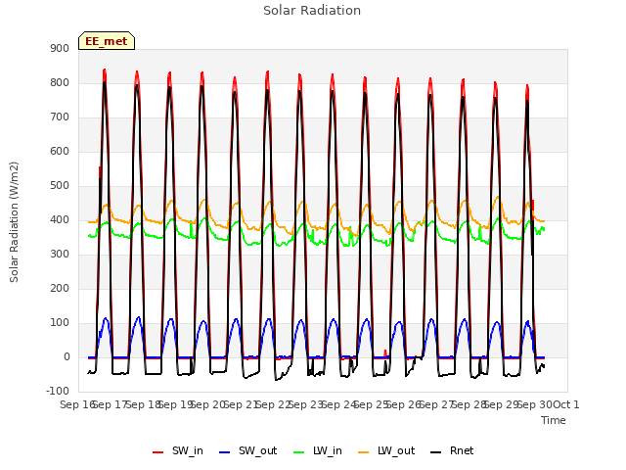The height and width of the screenshot is (470, 626).
Task: Click the Sep 16 x-axis label
Action: tap(78, 404)
